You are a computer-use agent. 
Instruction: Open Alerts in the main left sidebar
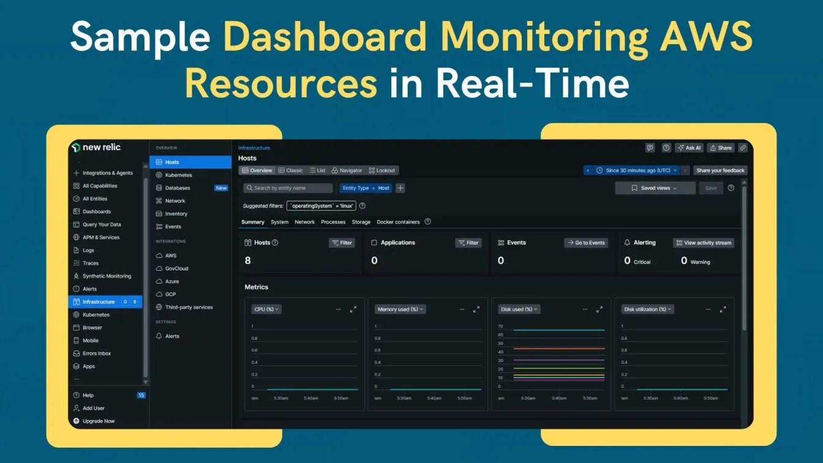coord(89,289)
